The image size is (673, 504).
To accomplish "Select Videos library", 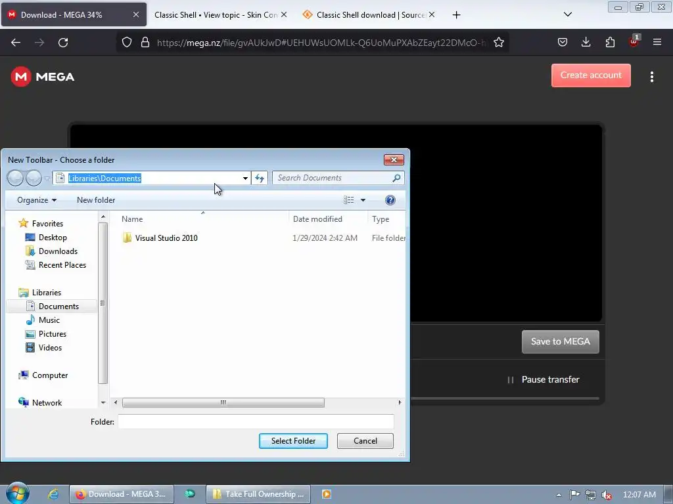I will (44, 348).
